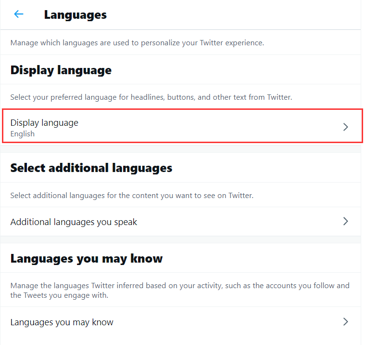Click Select additional languages section heading
The width and height of the screenshot is (366, 345).
coord(91,168)
